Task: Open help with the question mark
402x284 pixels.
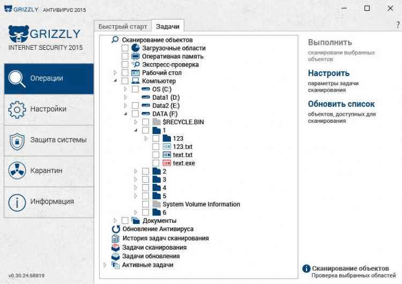Action: pos(398,25)
